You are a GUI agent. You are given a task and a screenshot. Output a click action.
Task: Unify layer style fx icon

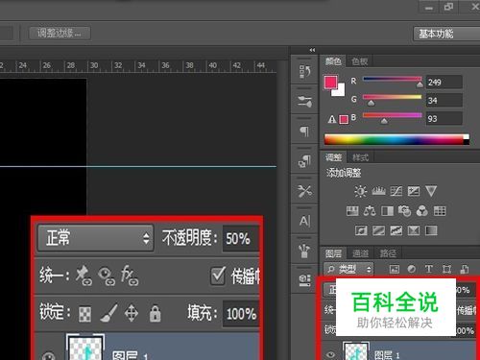pos(130,276)
